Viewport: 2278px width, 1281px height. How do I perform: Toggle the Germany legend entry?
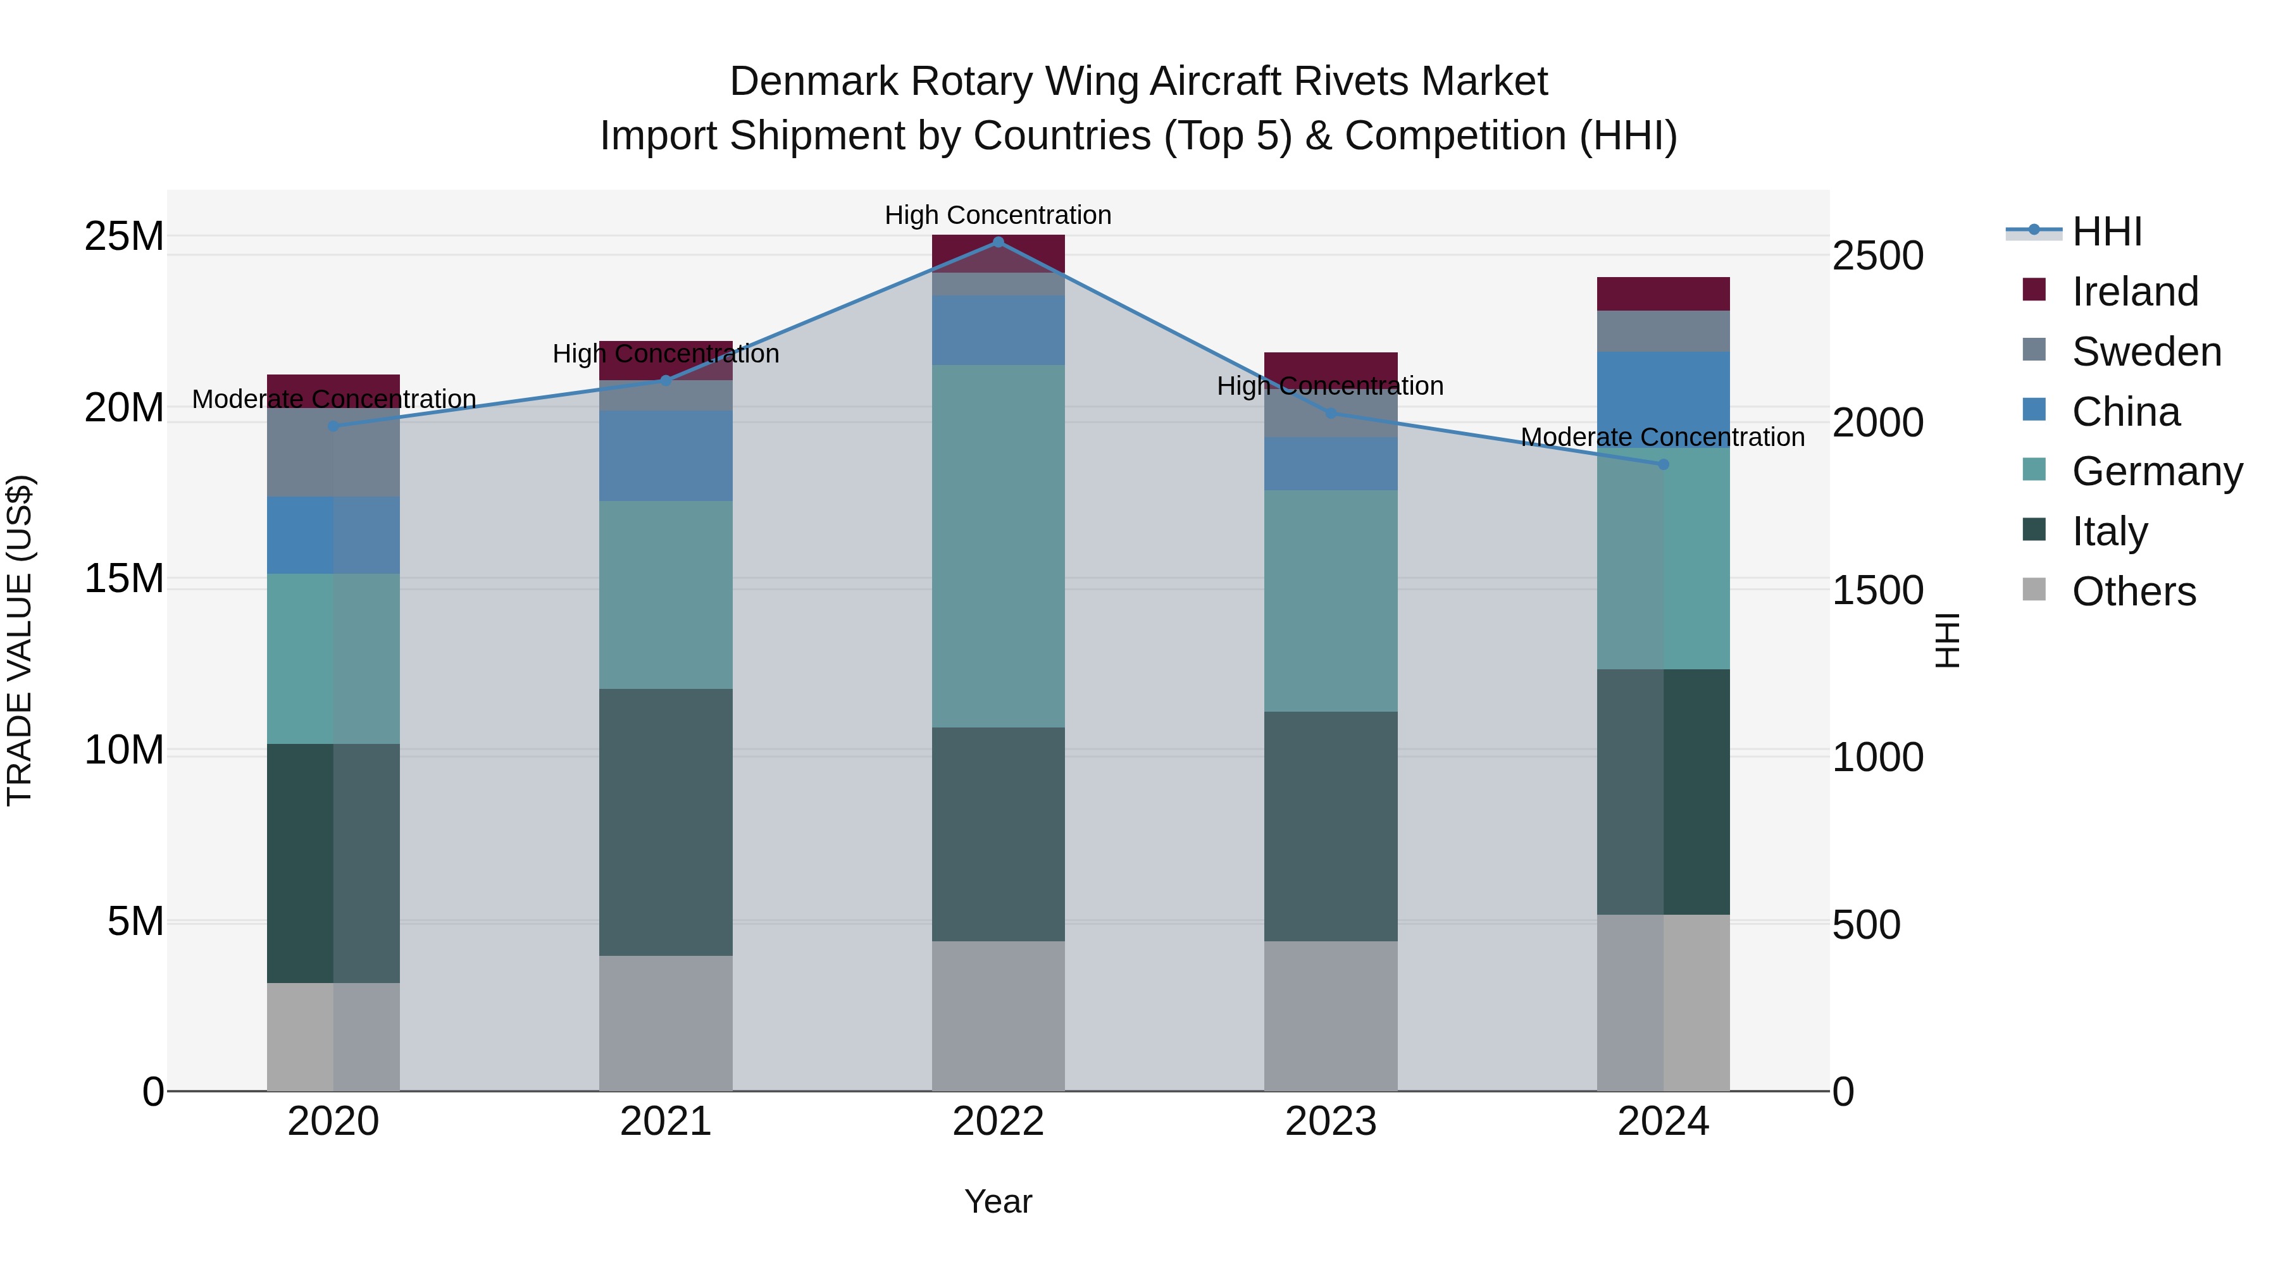click(x=2132, y=471)
